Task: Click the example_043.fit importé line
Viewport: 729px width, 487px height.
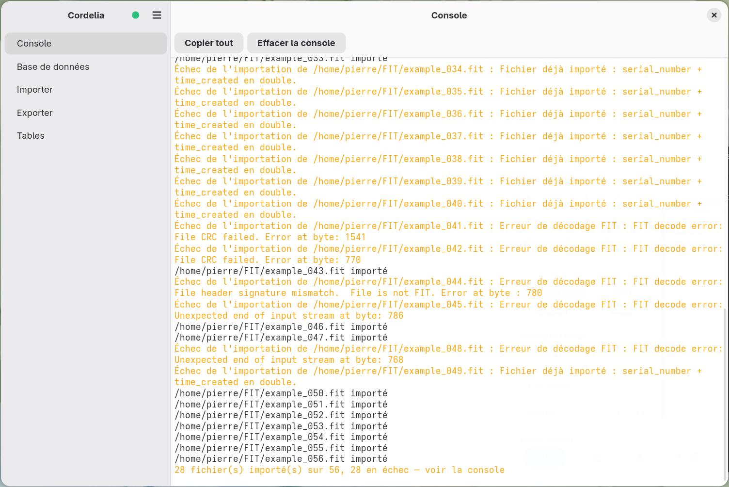Action: tap(281, 271)
